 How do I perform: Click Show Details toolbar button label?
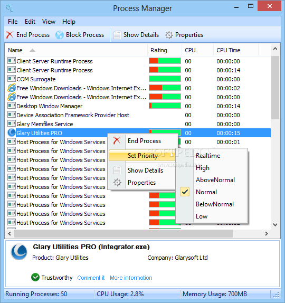coord(141,35)
